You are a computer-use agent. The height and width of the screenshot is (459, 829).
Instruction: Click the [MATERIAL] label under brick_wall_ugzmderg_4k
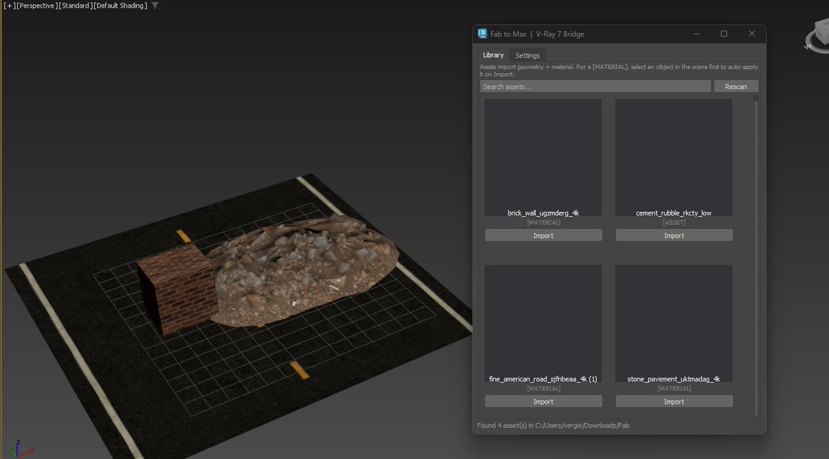click(x=543, y=222)
